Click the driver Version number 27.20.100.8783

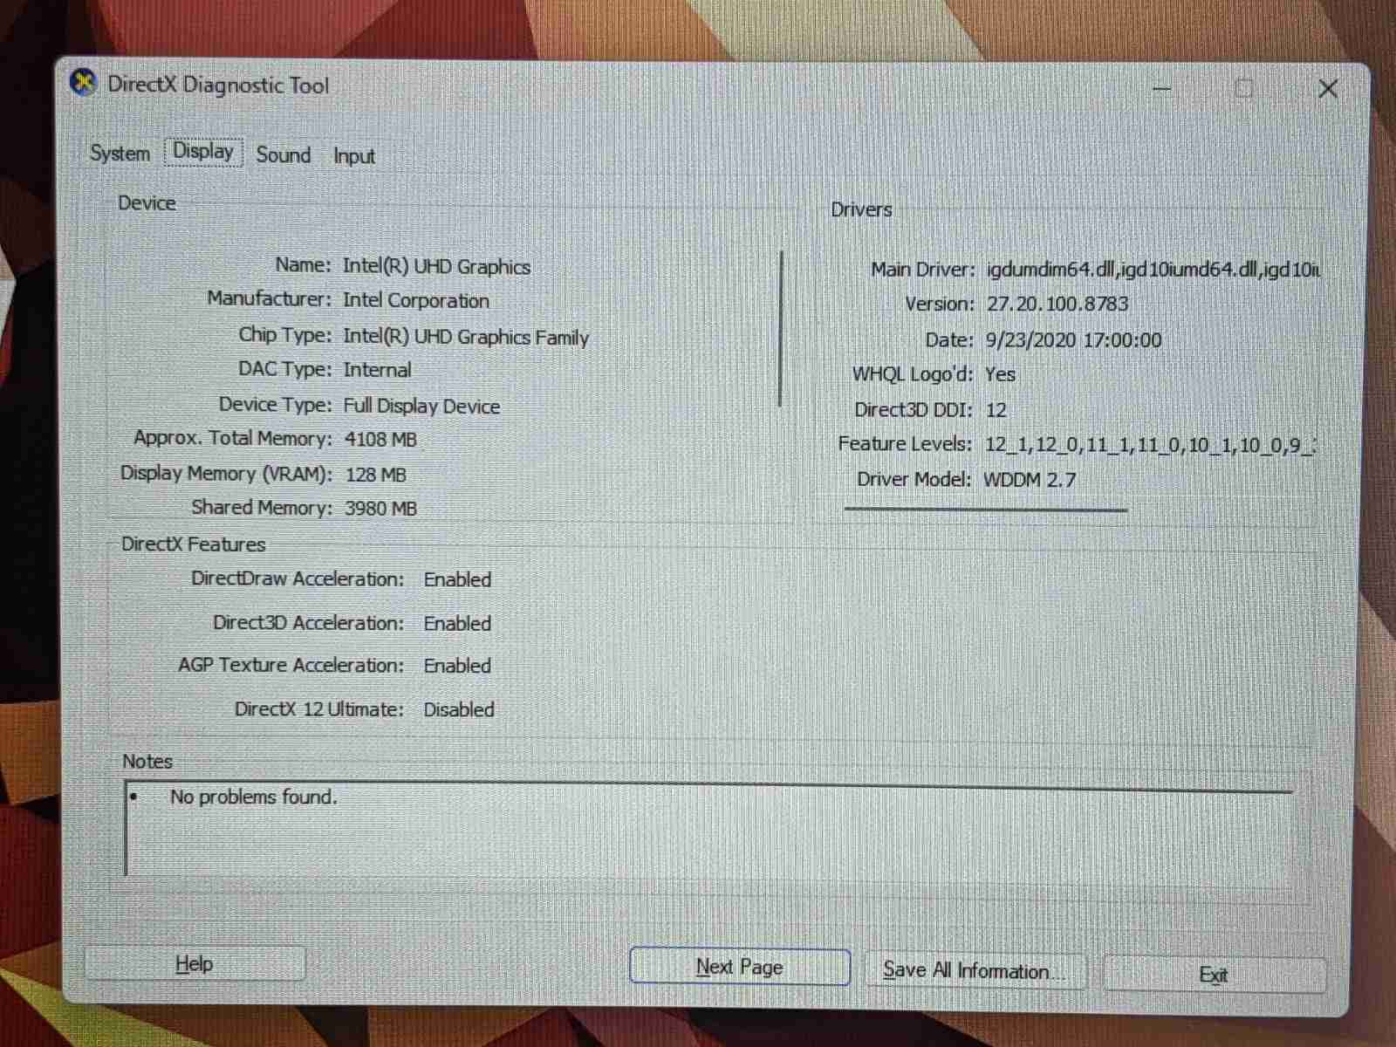[x=1057, y=304]
